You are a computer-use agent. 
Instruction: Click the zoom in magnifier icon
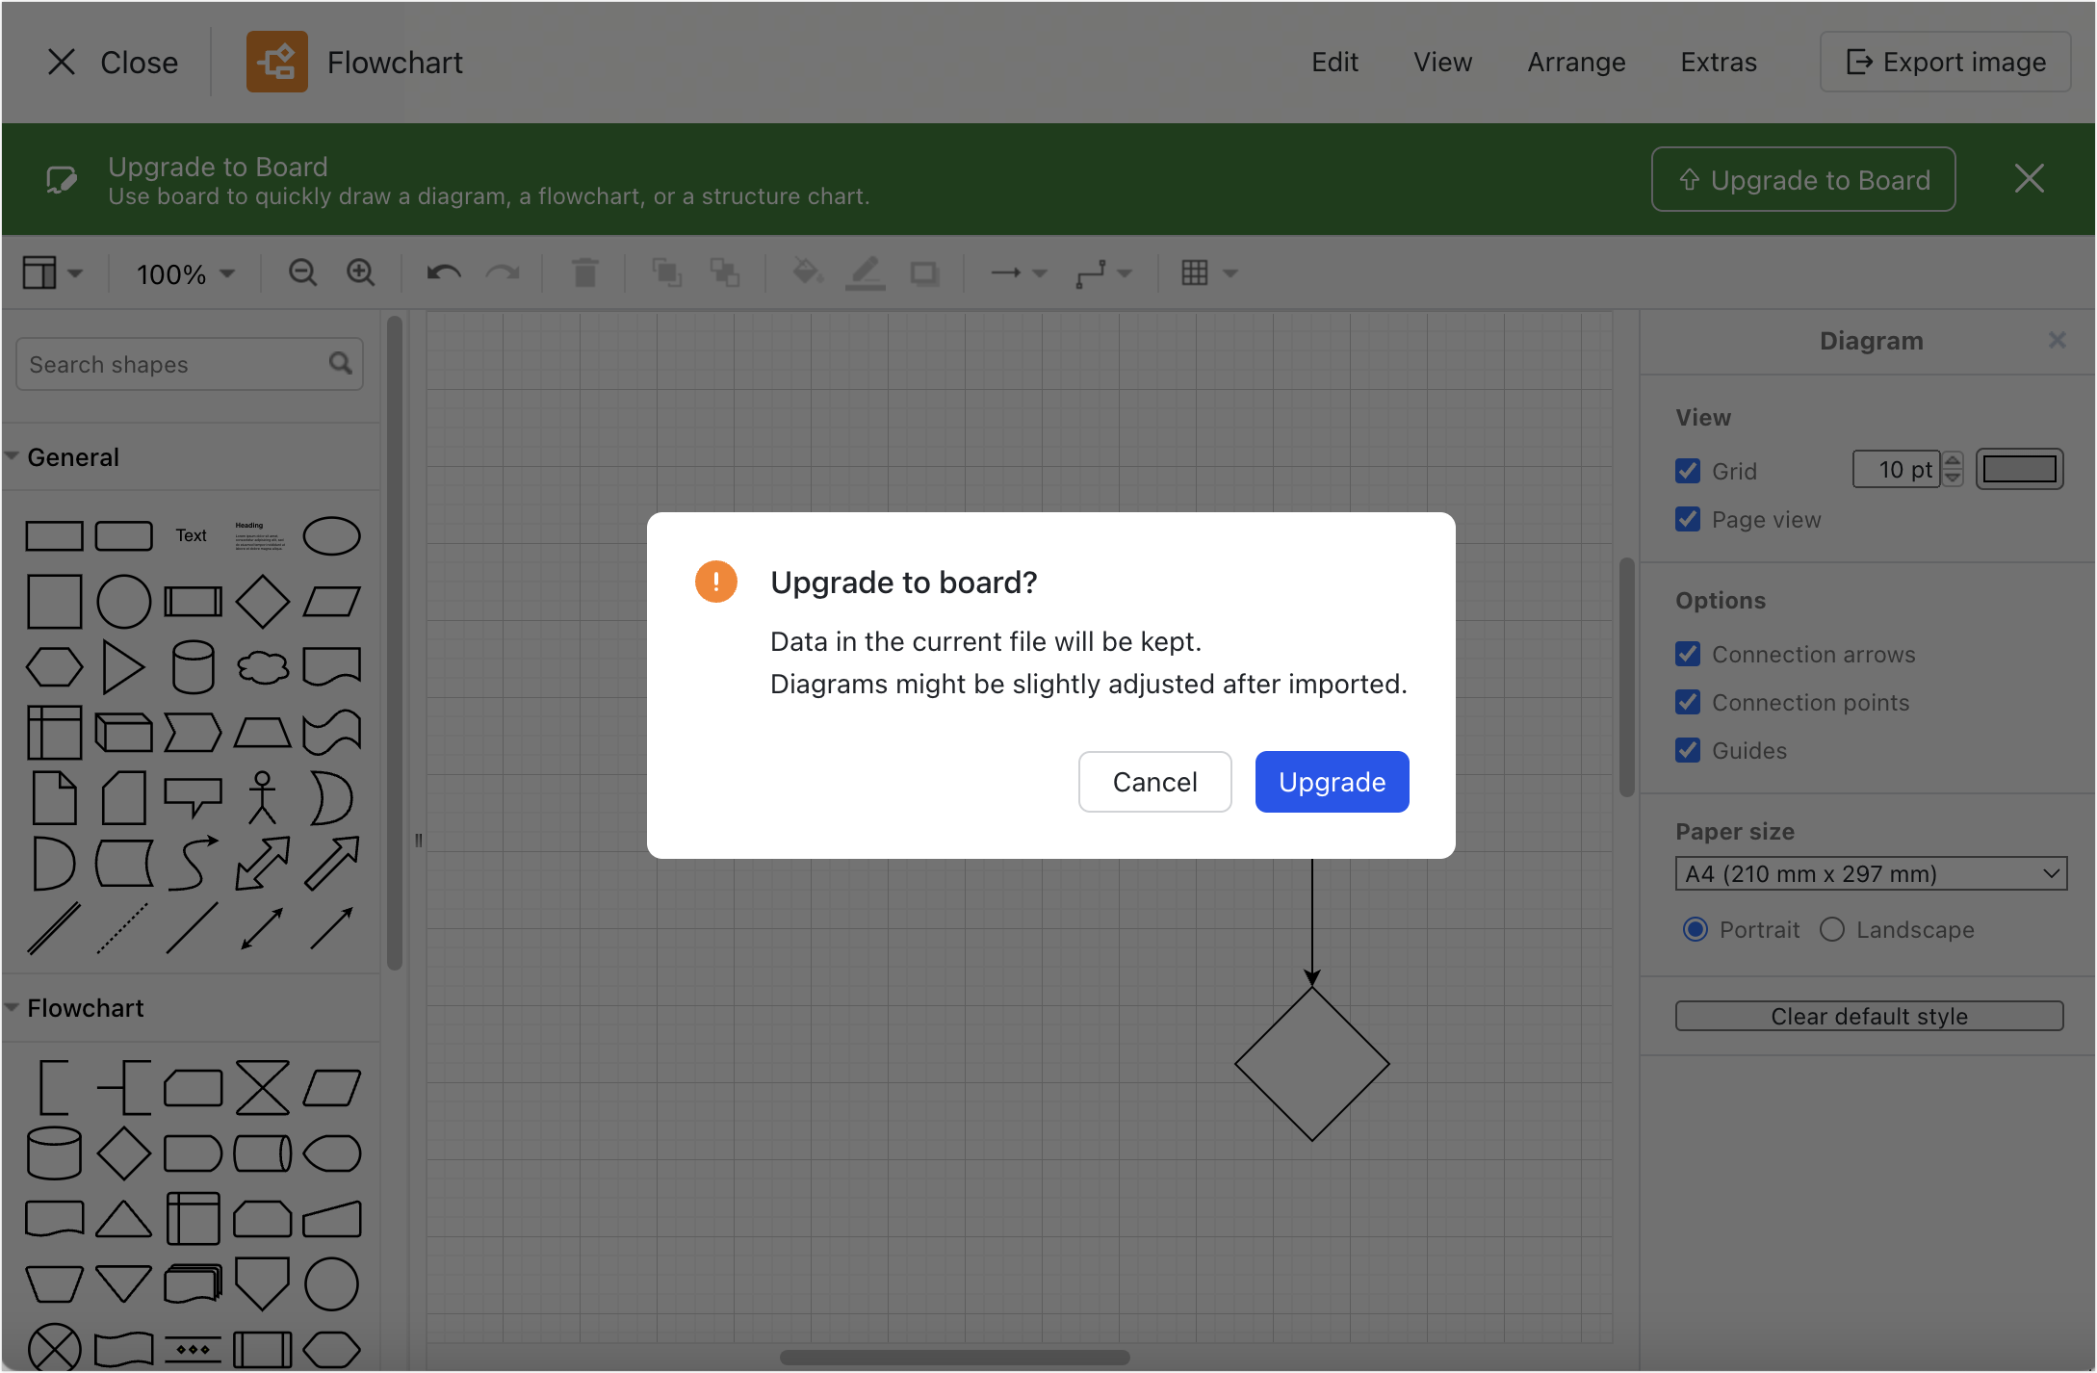coord(361,273)
